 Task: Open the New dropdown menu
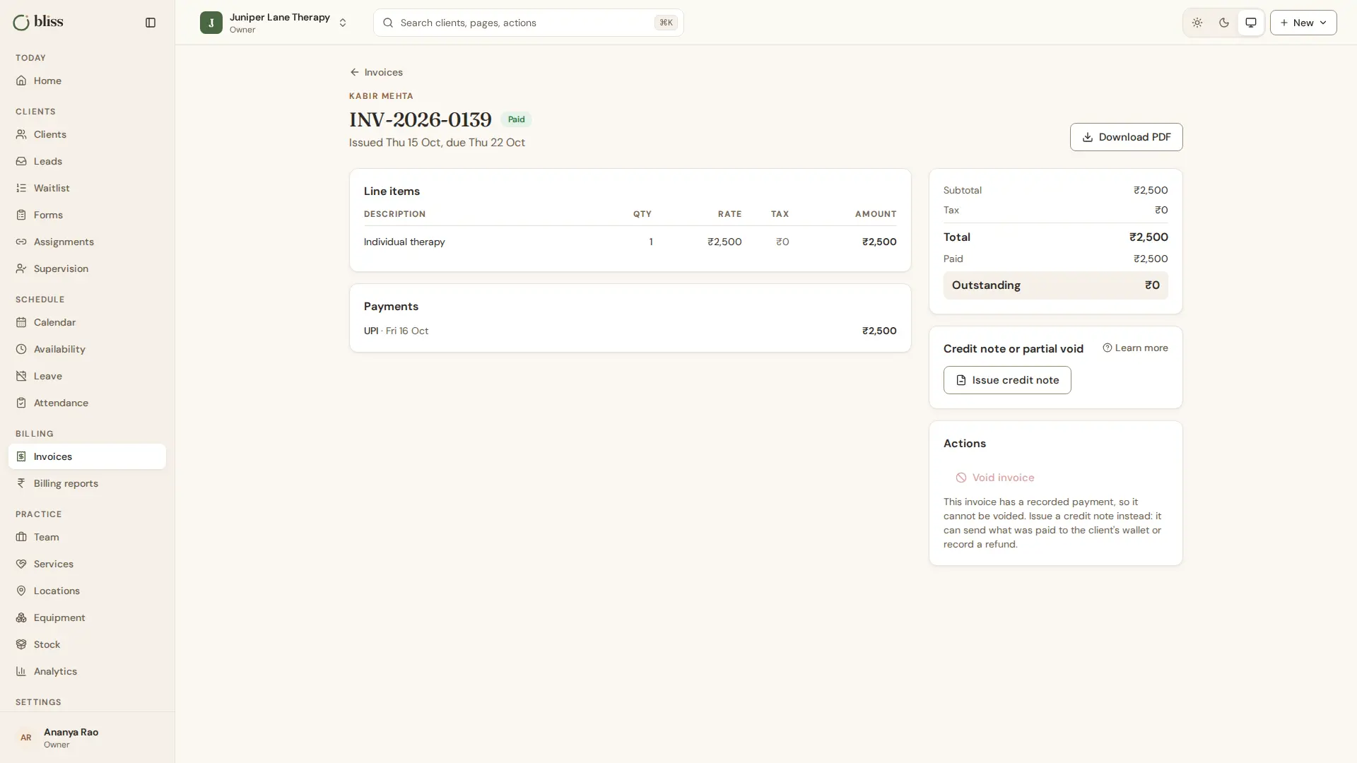tap(1303, 23)
